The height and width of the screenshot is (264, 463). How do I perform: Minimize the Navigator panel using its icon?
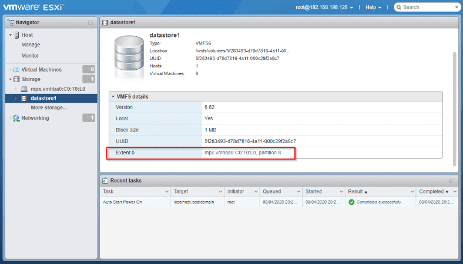point(90,22)
